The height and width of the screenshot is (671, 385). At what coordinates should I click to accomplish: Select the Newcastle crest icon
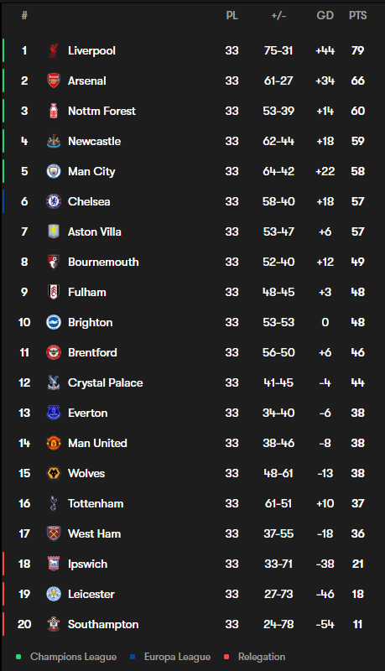coord(54,141)
